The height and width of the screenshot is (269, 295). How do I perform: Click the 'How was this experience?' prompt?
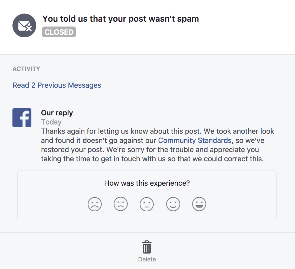coord(147,183)
